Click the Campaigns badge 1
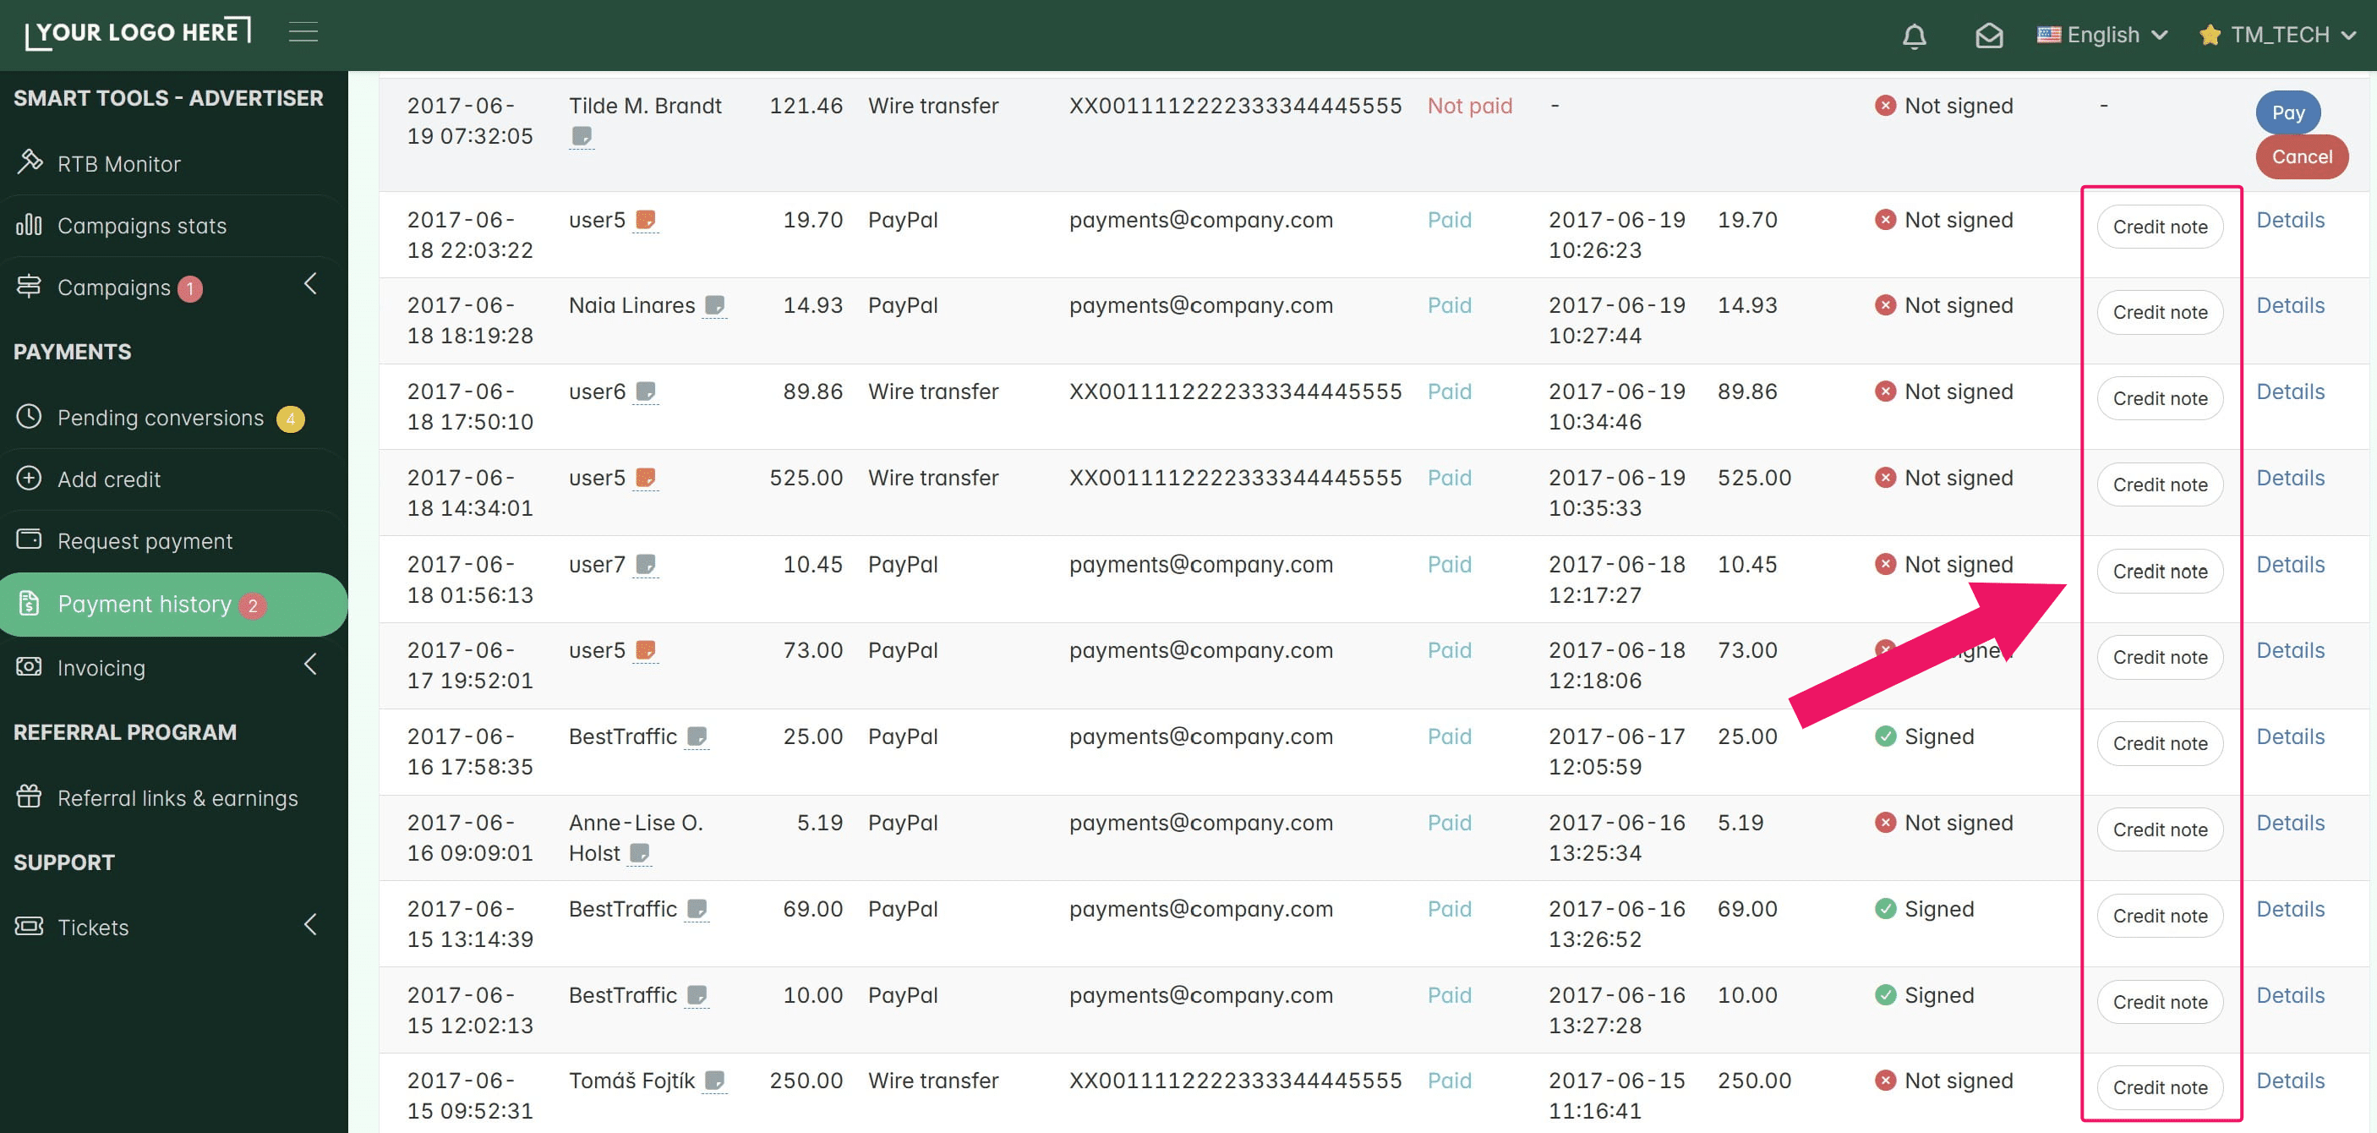 [x=190, y=289]
